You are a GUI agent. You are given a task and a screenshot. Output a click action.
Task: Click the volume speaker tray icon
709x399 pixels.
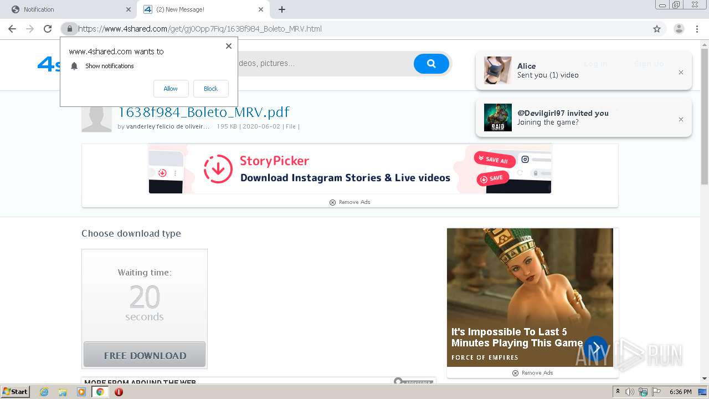630,392
